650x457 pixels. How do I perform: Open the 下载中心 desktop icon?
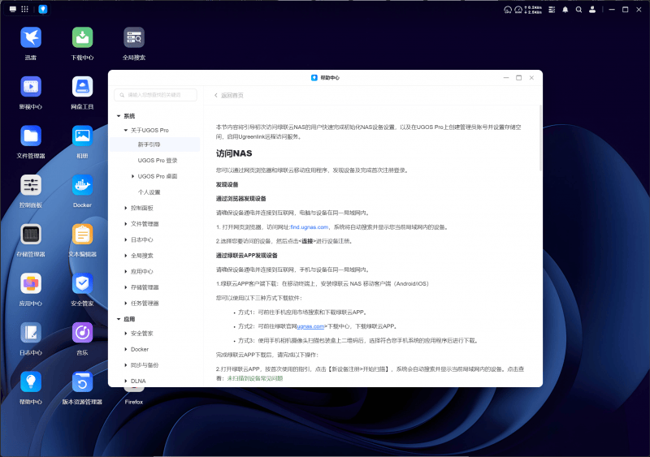pos(82,37)
